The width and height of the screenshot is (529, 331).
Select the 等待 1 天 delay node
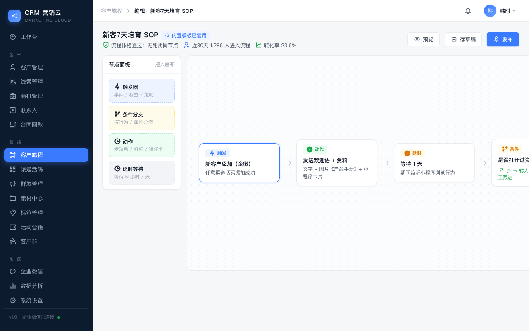[434, 163]
